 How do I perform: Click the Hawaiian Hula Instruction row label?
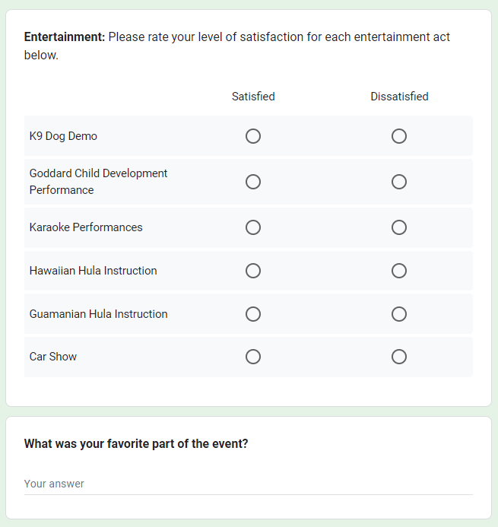(x=93, y=271)
